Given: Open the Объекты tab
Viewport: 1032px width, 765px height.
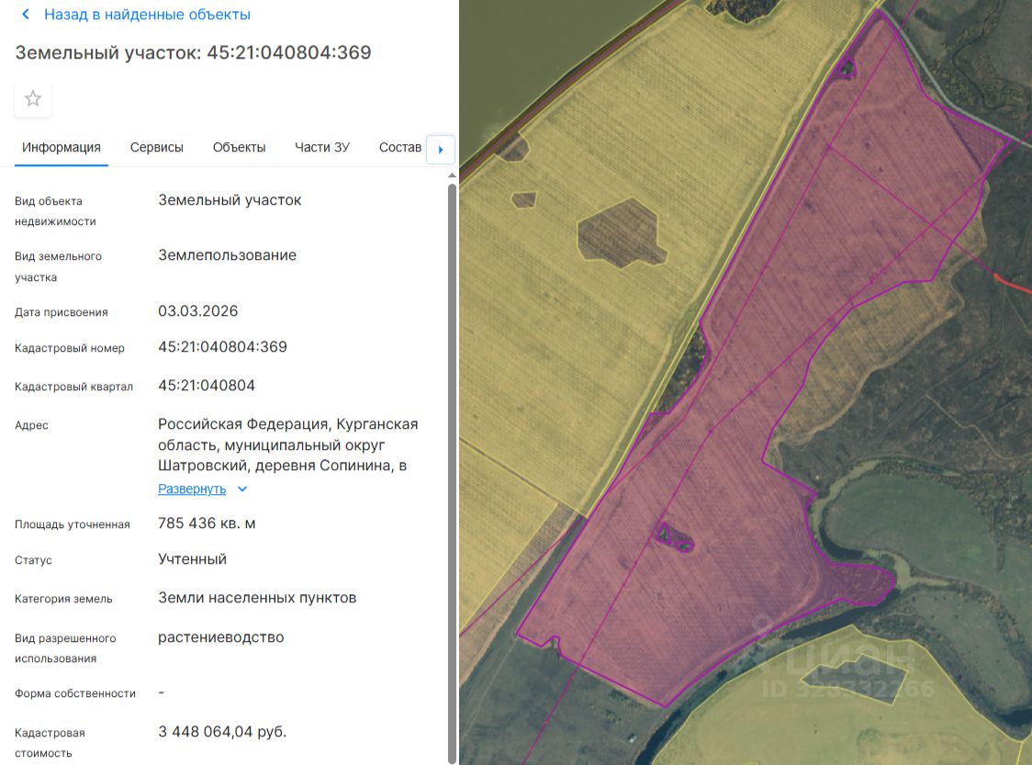Looking at the screenshot, I should [x=239, y=148].
